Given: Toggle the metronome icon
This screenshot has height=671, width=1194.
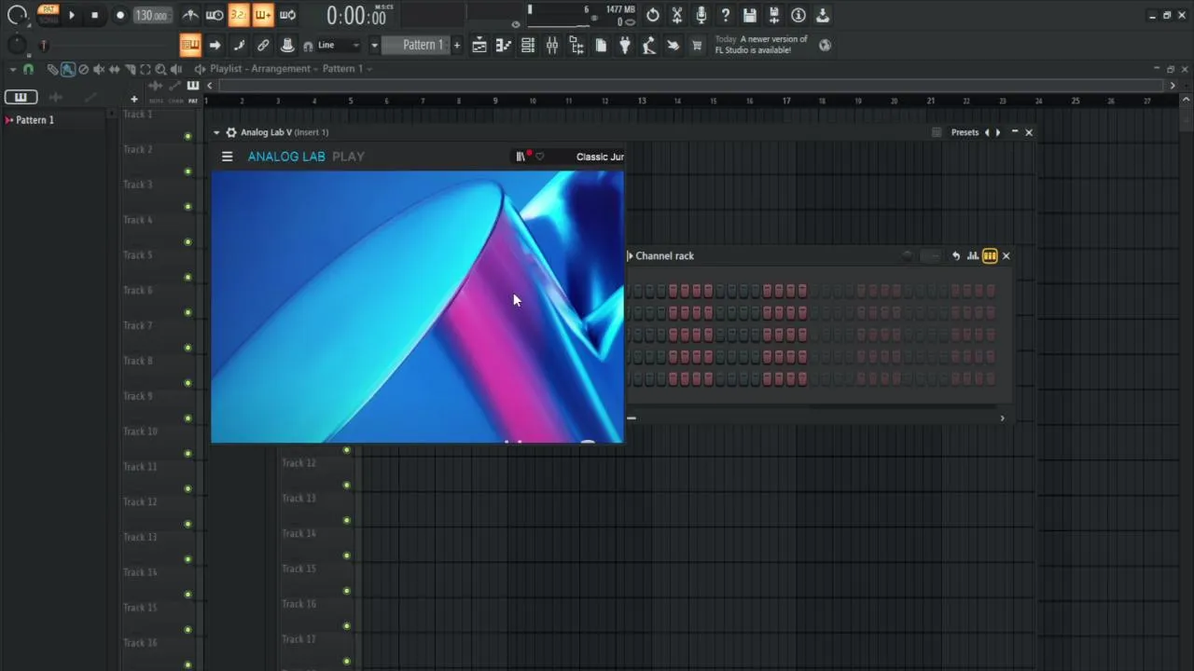Looking at the screenshot, I should 190,15.
